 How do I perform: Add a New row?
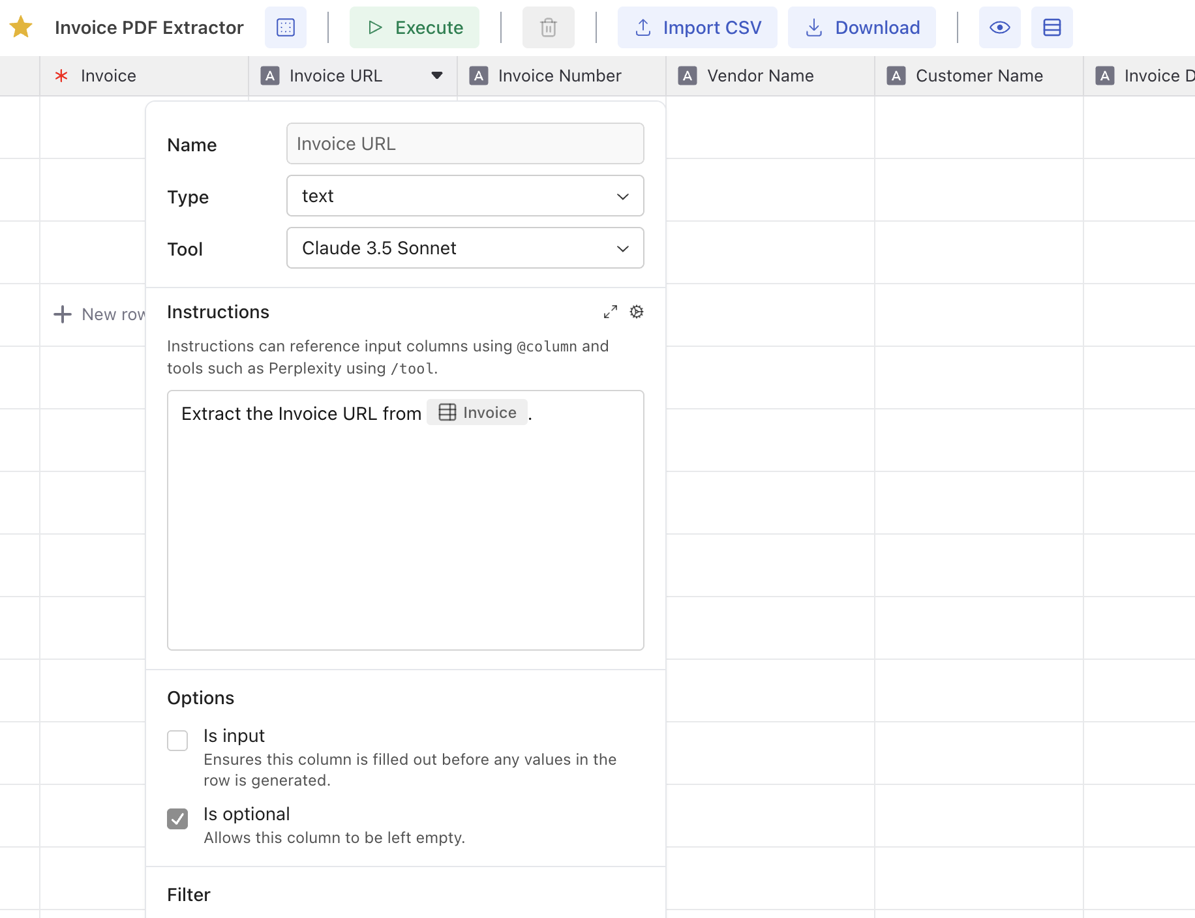pos(99,314)
